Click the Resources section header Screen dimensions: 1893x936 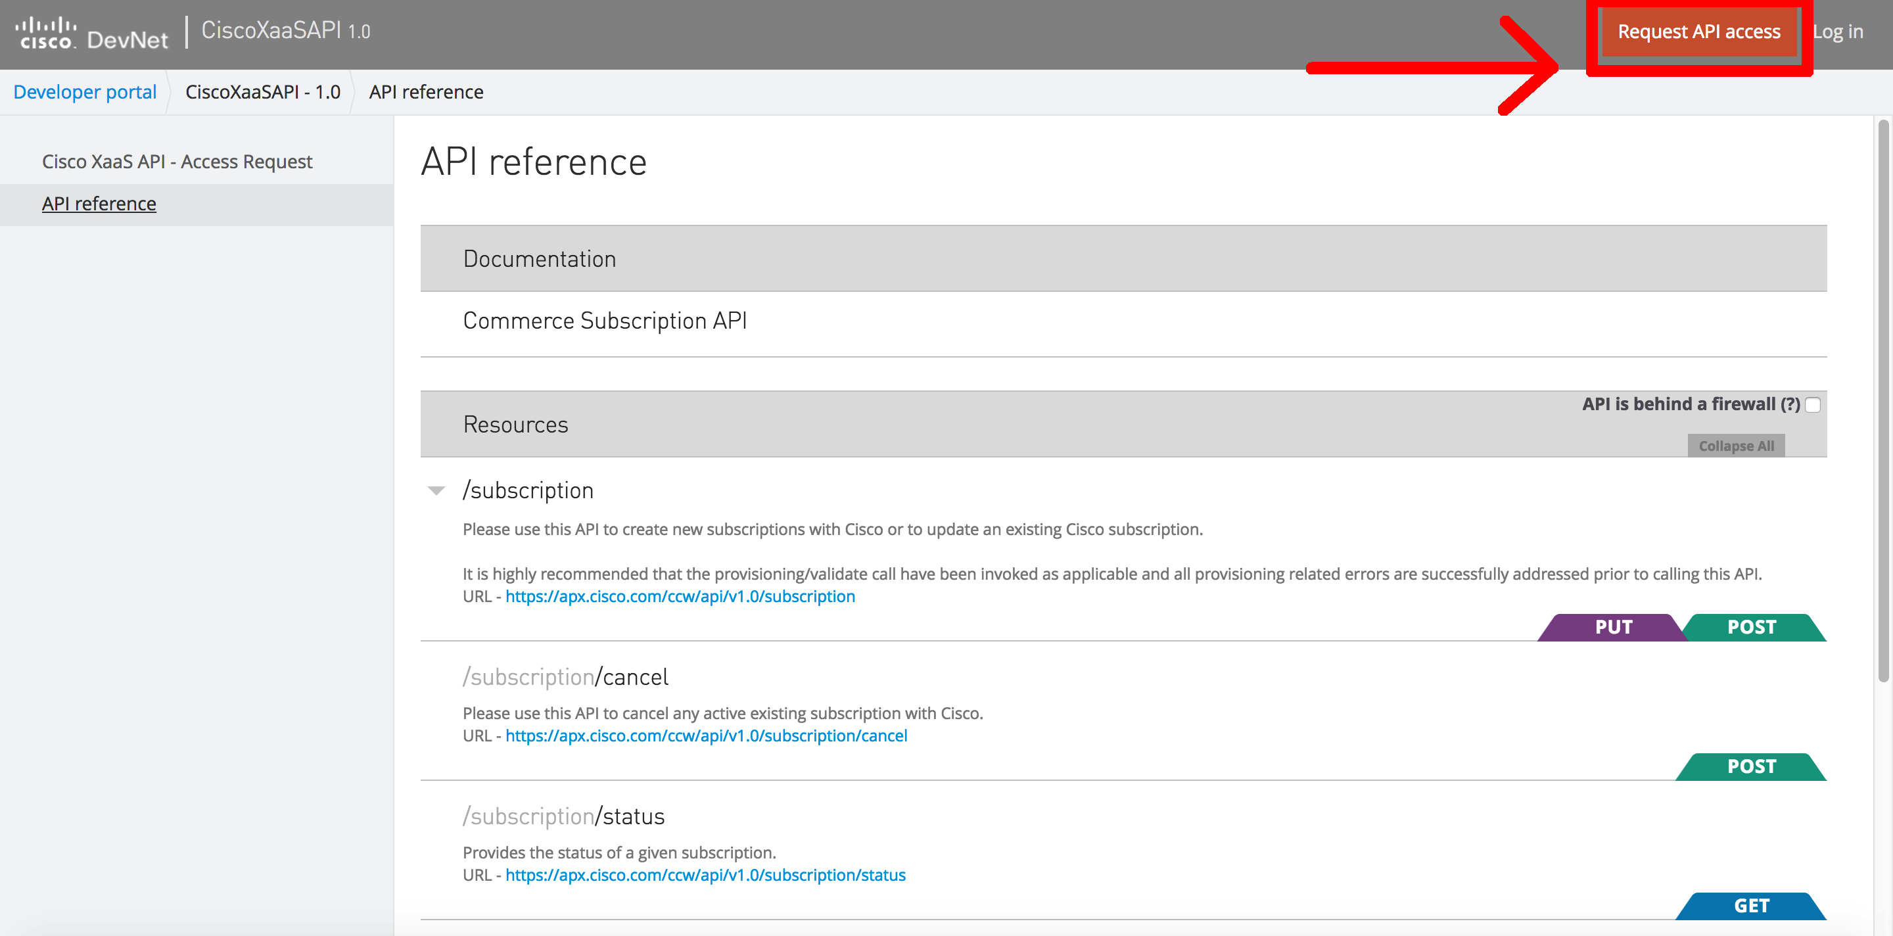(1123, 424)
